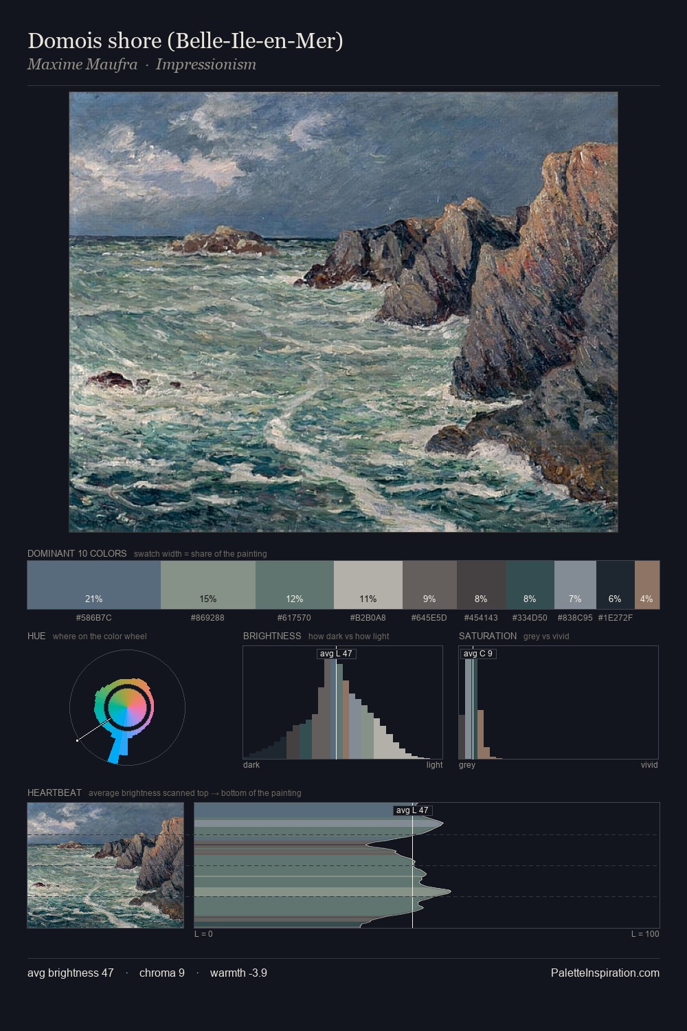Click the hex code '#645E5D' text
Viewport: 687px width, 1031px height.
[x=429, y=618]
